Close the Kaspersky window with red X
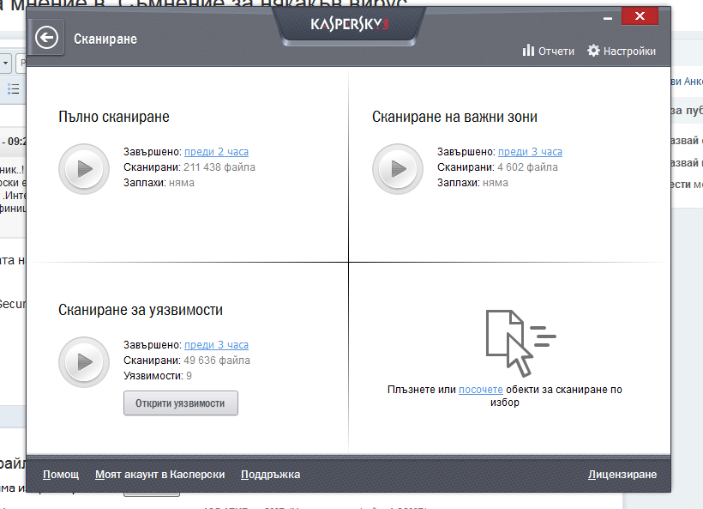This screenshot has height=509, width=703. pyautogui.click(x=640, y=16)
